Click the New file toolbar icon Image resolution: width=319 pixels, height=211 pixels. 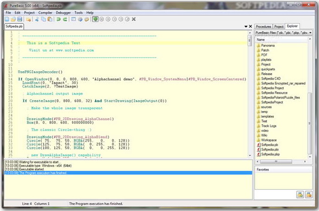click(7, 19)
